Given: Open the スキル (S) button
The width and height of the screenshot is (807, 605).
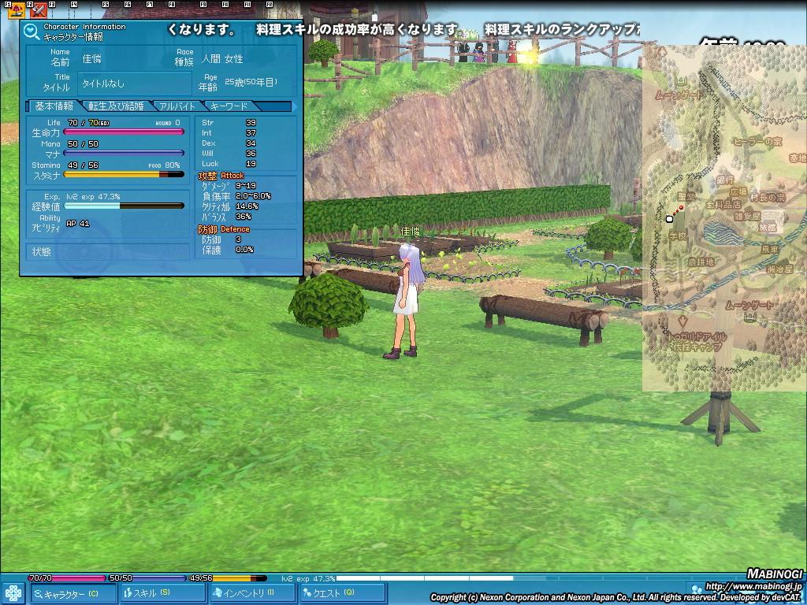Looking at the screenshot, I should click(162, 594).
